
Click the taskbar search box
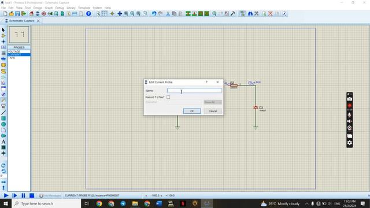click(x=46, y=203)
